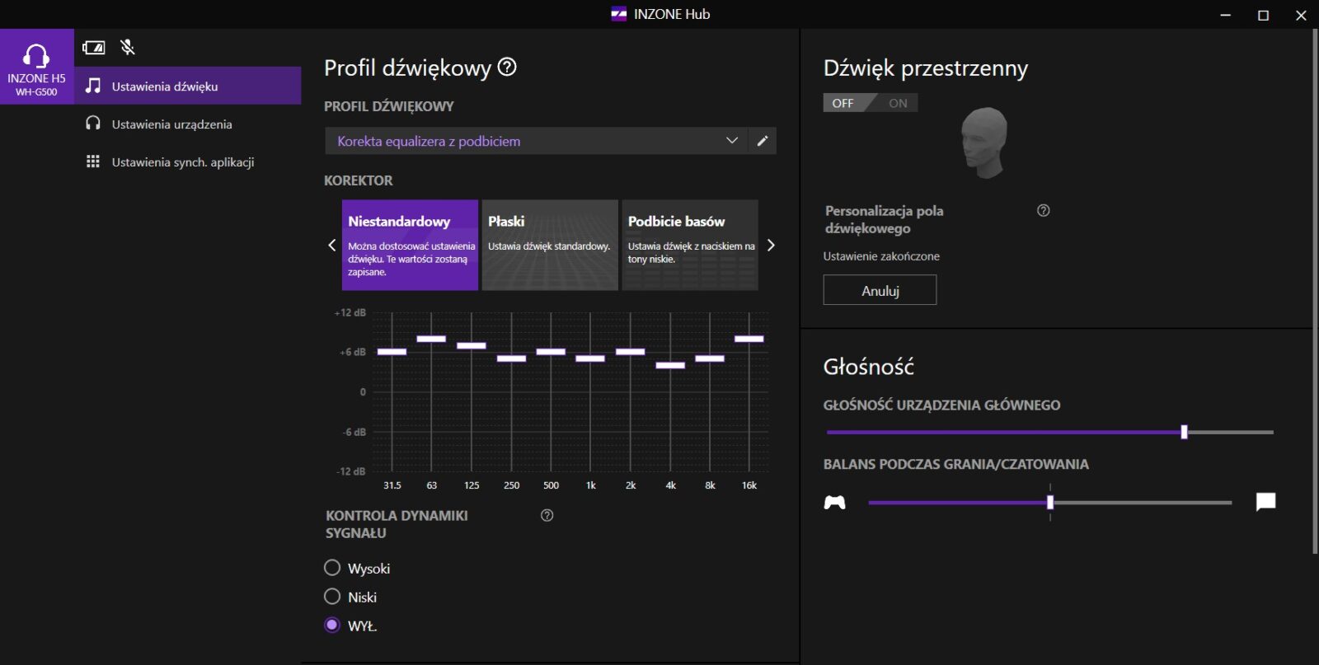Select Niski dynamic range option
The image size is (1319, 665).
pyautogui.click(x=333, y=597)
